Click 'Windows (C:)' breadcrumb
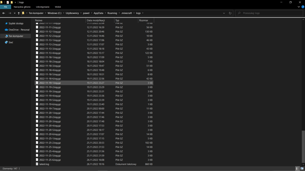Viewport: 305px width, 171px height. (55, 13)
